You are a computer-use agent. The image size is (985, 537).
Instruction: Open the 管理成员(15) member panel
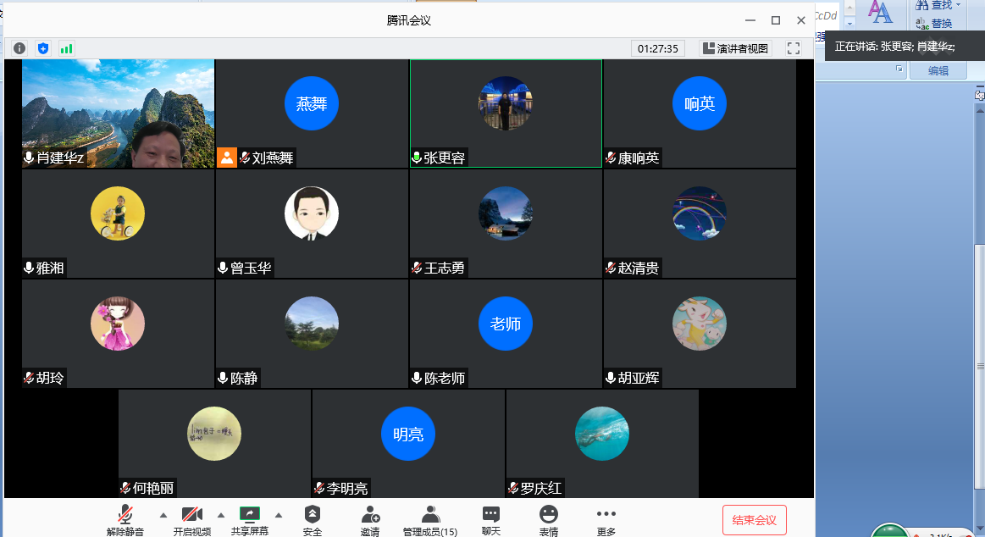(430, 519)
